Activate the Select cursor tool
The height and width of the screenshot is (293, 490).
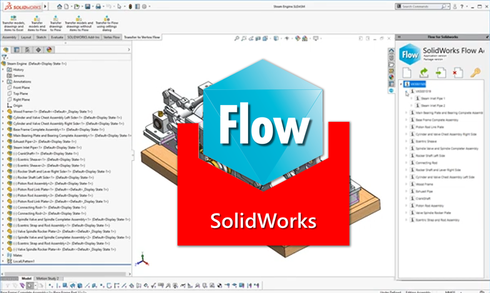[119, 6]
